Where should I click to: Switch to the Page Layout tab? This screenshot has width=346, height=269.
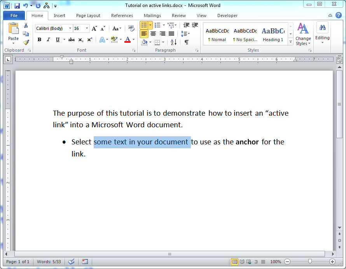[x=88, y=16]
